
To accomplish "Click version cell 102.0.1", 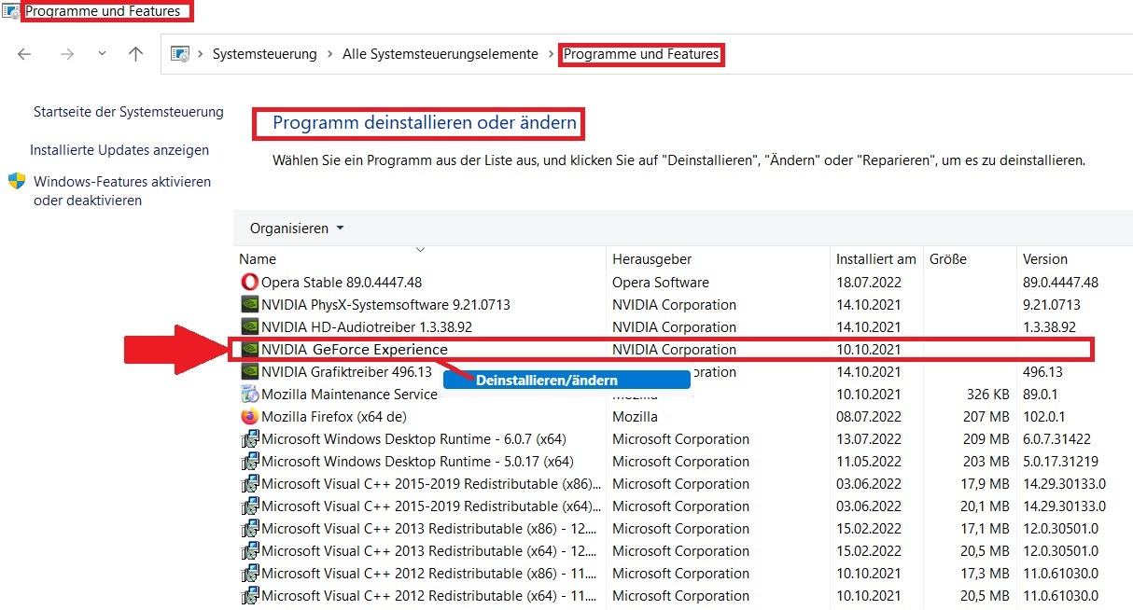I will click(1043, 416).
